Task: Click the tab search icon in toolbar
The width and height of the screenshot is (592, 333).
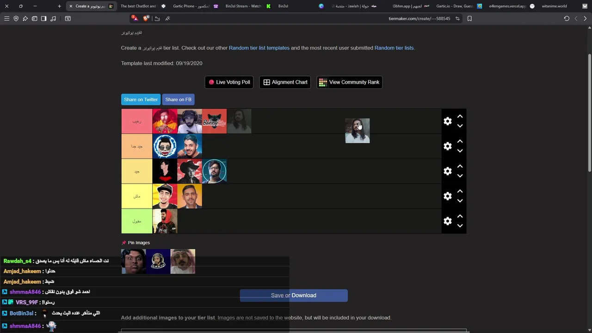Action: point(68,18)
